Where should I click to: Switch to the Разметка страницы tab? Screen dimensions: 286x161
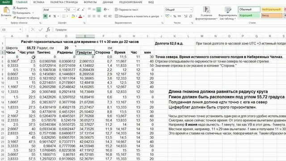[64, 2]
